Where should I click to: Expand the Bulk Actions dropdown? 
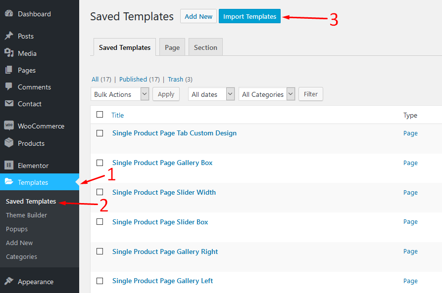click(120, 94)
